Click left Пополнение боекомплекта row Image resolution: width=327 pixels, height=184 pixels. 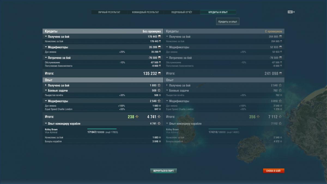(x=103, y=66)
